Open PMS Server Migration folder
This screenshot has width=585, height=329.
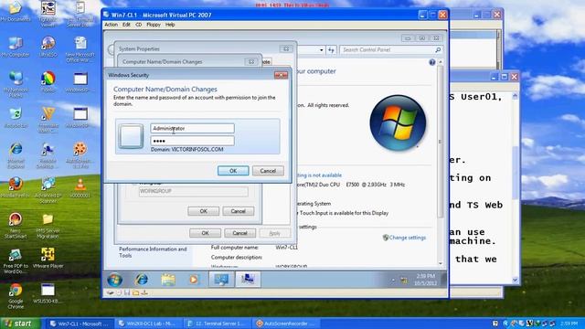coord(48,226)
